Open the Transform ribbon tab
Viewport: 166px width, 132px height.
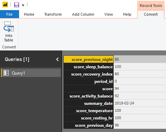[53, 14]
